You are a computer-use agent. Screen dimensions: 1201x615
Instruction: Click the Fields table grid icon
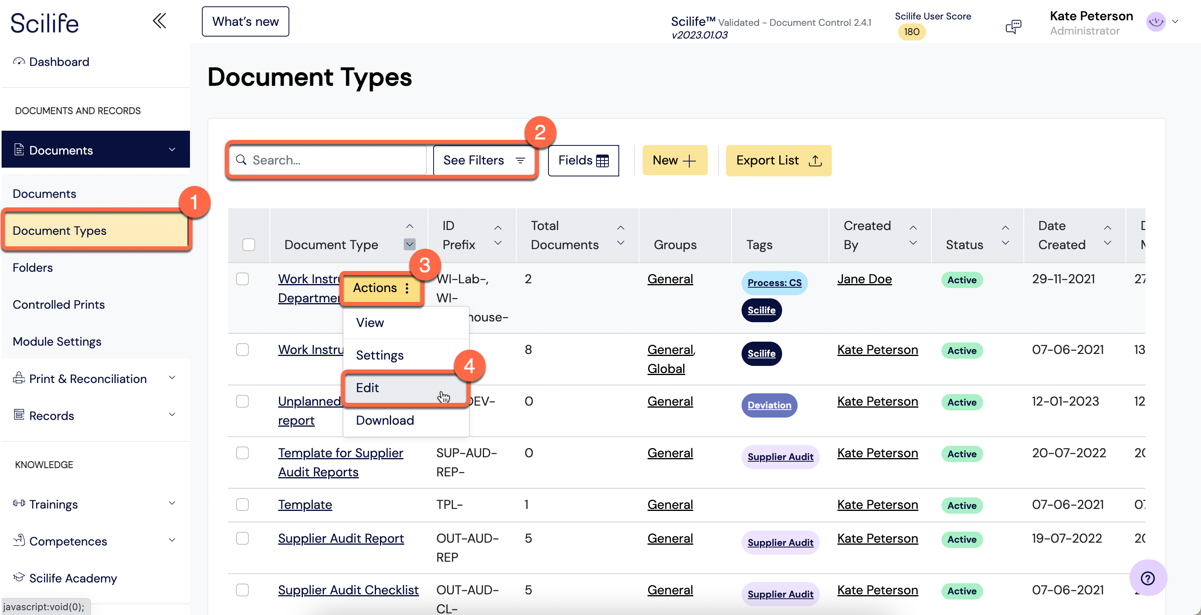tap(602, 161)
